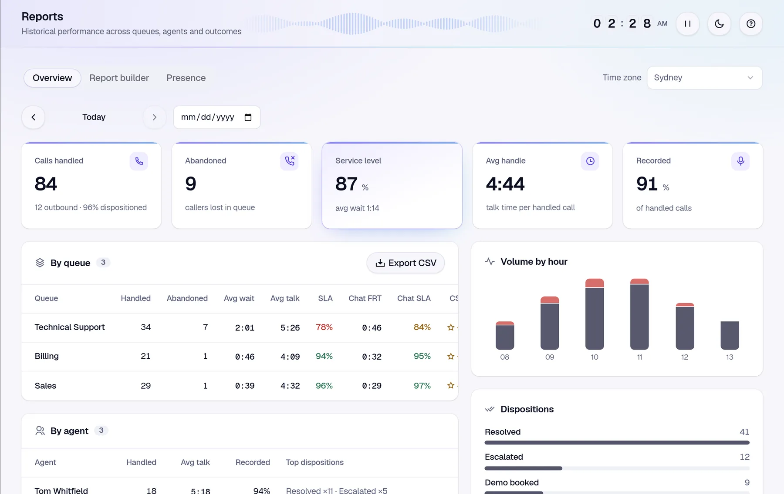This screenshot has width=784, height=494.
Task: Click the By agent people icon
Action: pyautogui.click(x=40, y=431)
